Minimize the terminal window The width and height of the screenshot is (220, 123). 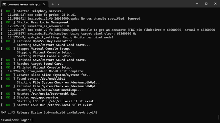(197, 4)
